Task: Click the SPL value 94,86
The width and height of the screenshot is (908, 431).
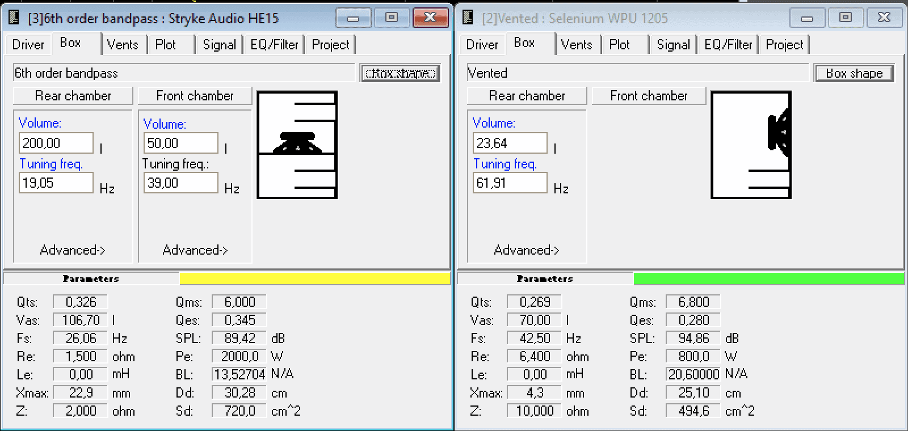Action: pyautogui.click(x=693, y=339)
